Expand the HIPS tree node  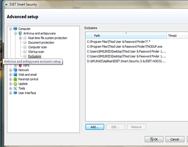(x=16, y=66)
